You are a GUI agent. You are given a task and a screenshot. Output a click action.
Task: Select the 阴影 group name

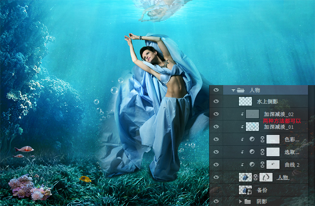[x=262, y=201]
